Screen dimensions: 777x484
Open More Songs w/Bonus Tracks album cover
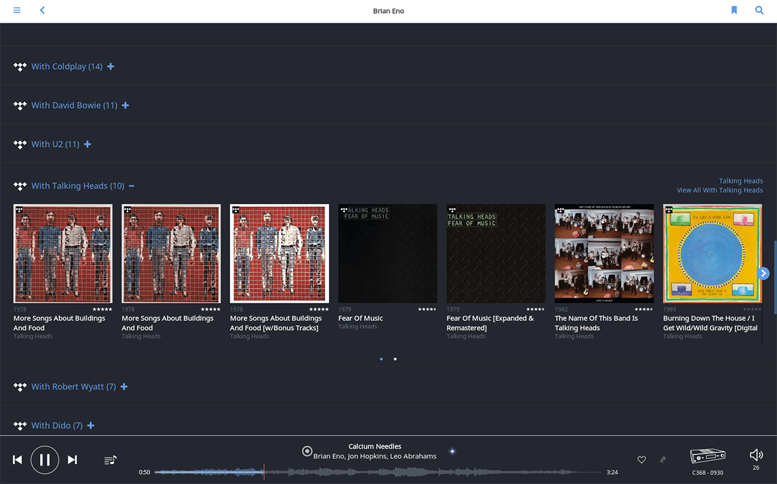pos(279,254)
